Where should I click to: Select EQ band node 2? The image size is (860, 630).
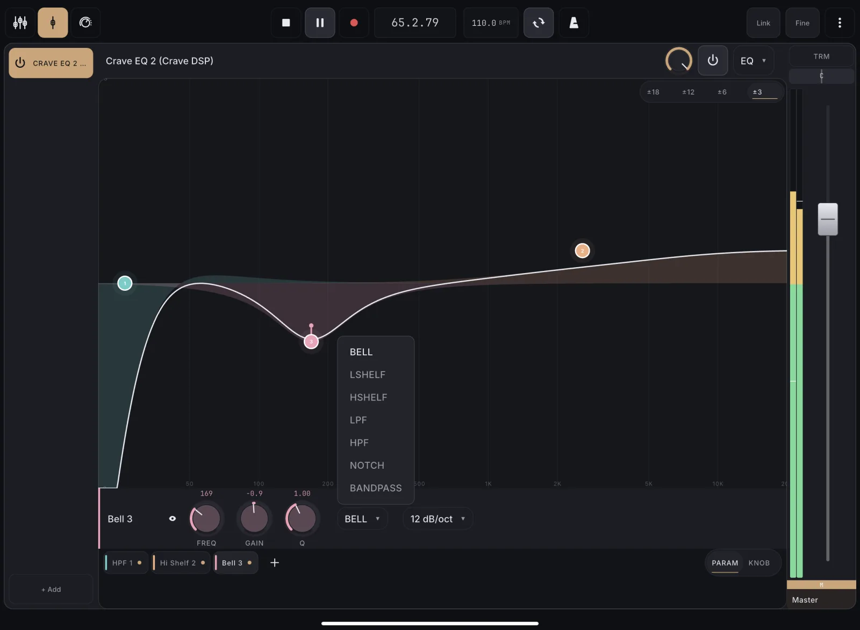582,250
